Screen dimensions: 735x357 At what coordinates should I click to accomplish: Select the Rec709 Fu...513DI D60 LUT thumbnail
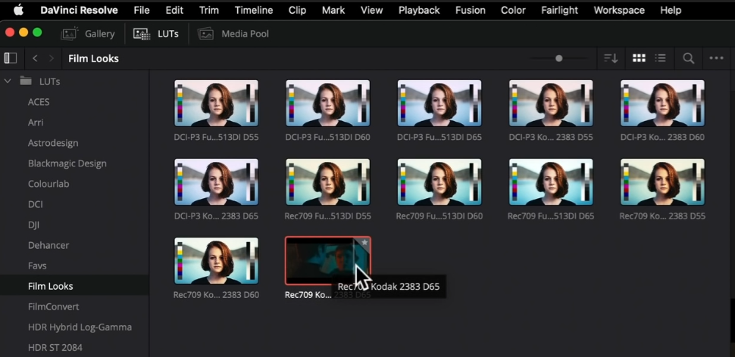point(439,182)
